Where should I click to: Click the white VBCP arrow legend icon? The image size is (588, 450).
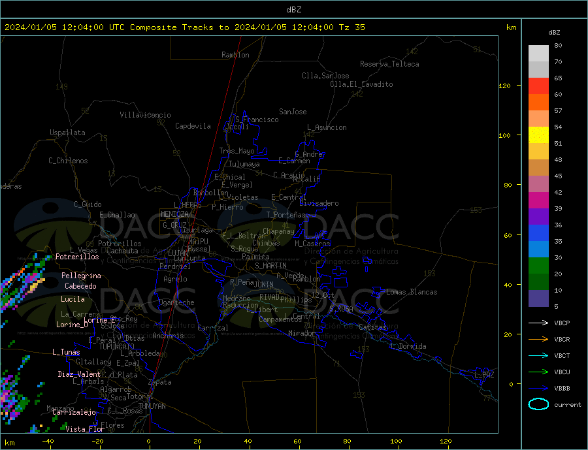click(538, 323)
